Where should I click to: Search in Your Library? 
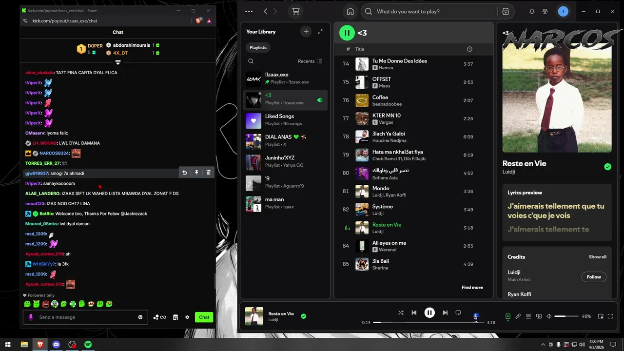[251, 61]
